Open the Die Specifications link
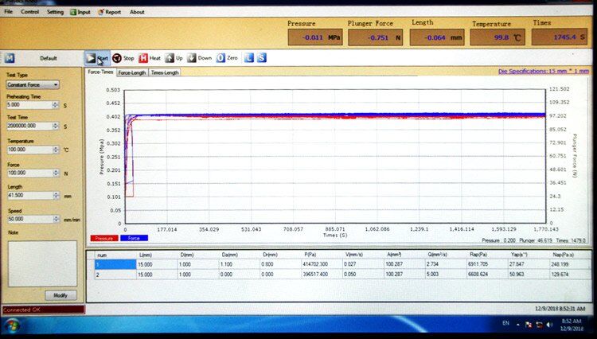Viewport: 597px width, 339px height. [544, 72]
